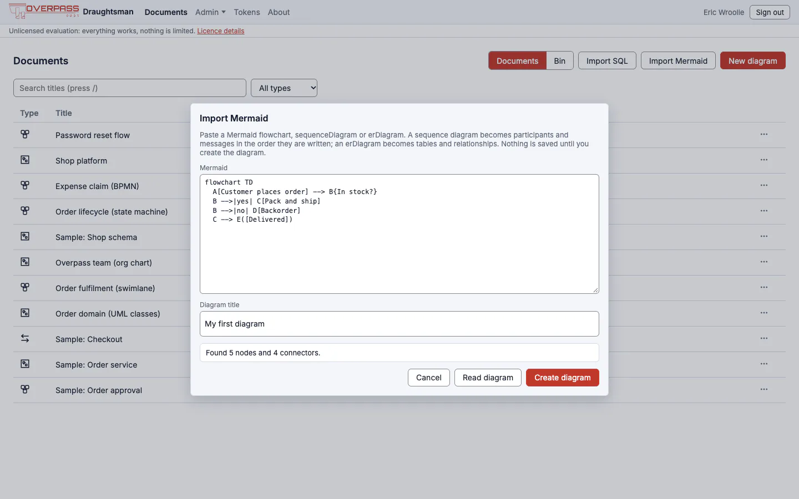Click the Sign out button
The width and height of the screenshot is (799, 499).
(x=770, y=12)
